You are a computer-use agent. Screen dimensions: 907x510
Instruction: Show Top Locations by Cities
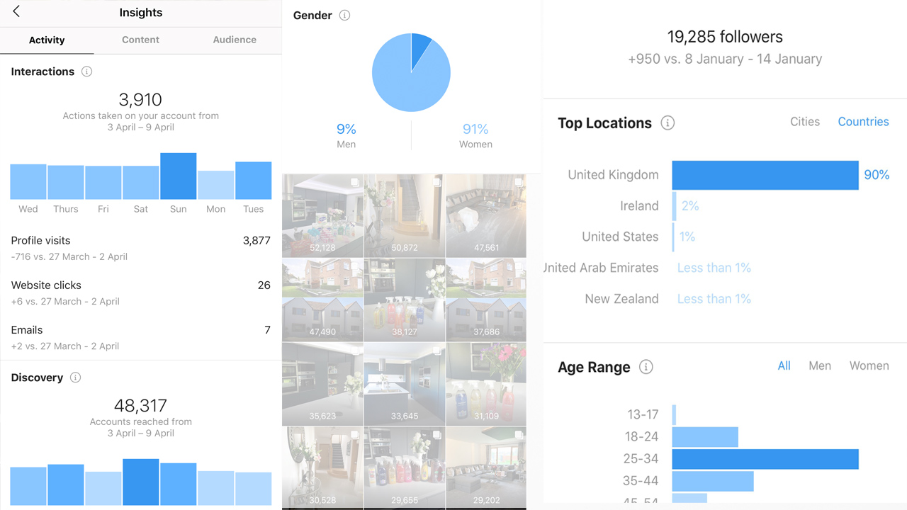click(805, 122)
